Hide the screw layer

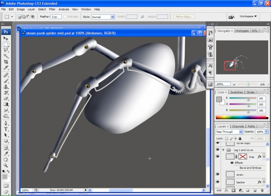pos(218,174)
